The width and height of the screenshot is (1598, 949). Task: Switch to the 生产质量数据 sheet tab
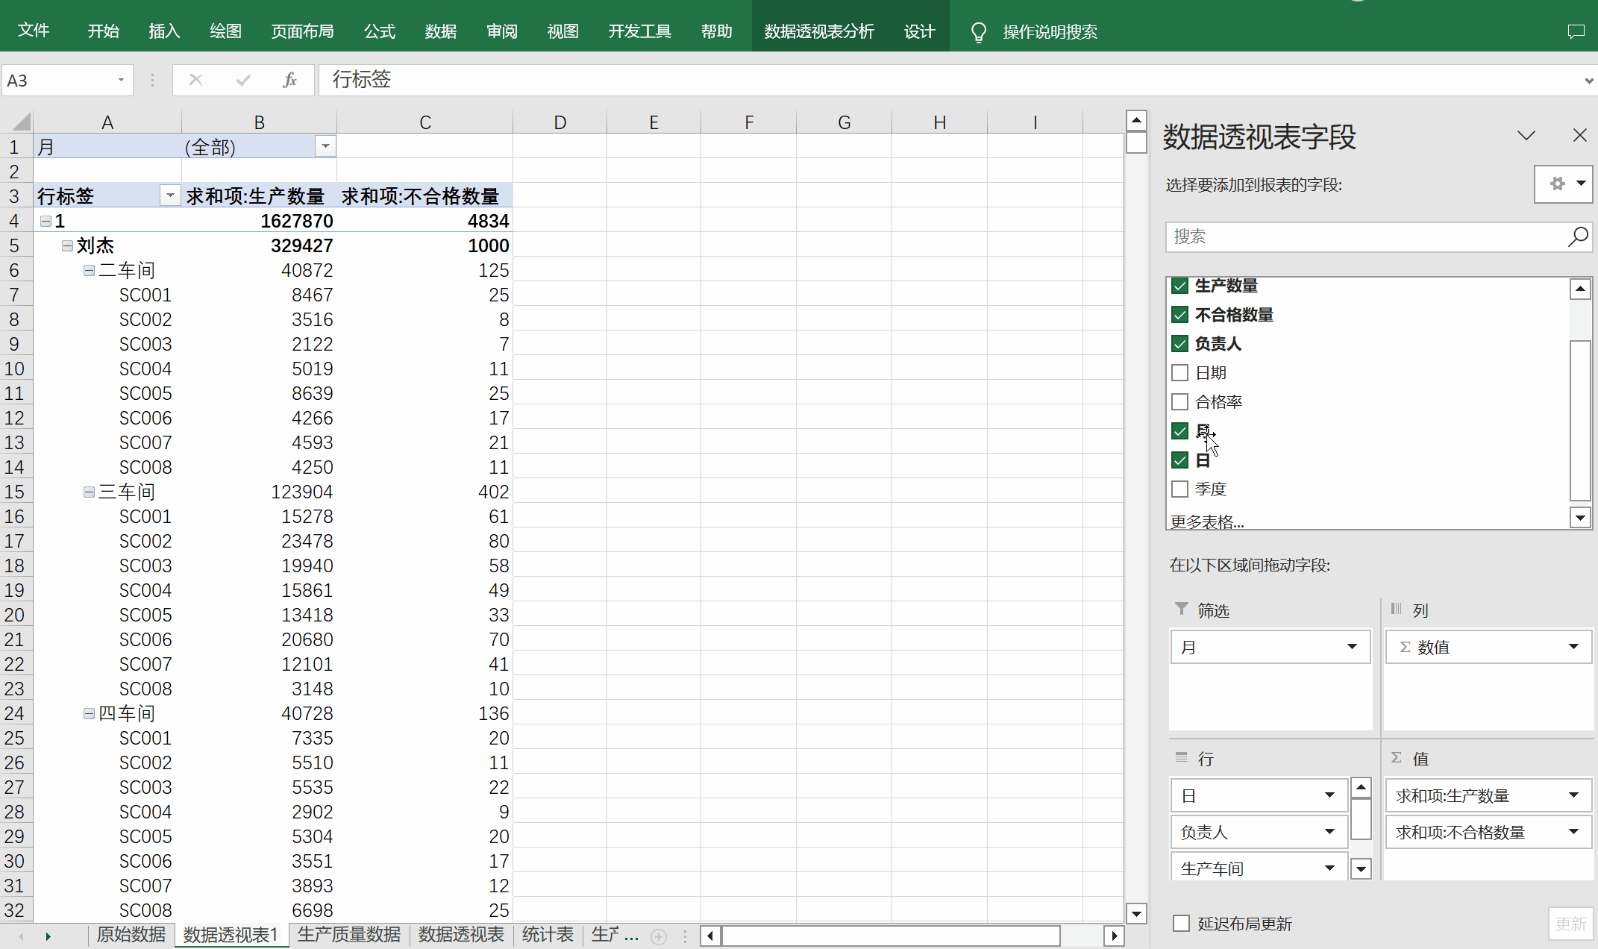click(x=348, y=935)
